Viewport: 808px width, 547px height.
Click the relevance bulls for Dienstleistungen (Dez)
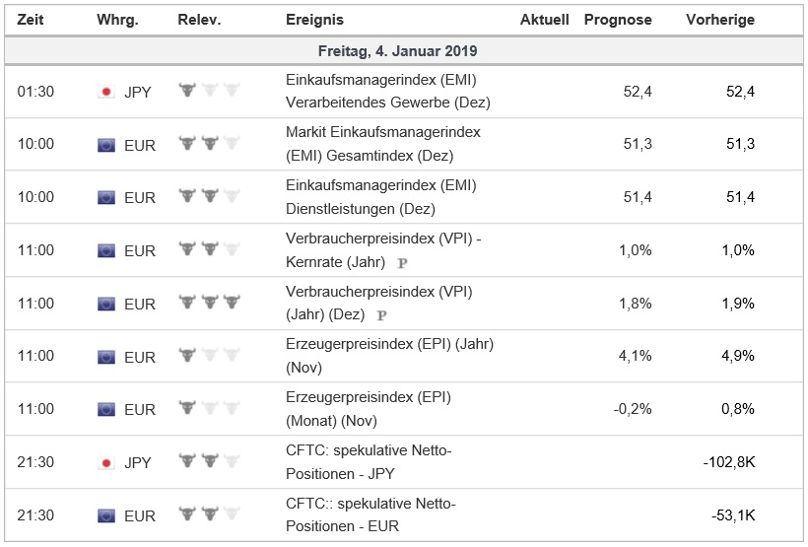tap(209, 197)
